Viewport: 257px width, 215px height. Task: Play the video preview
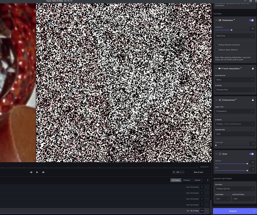[37, 172]
